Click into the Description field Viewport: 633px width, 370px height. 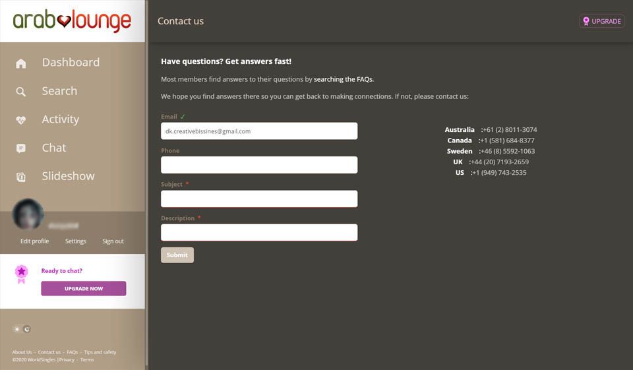259,232
